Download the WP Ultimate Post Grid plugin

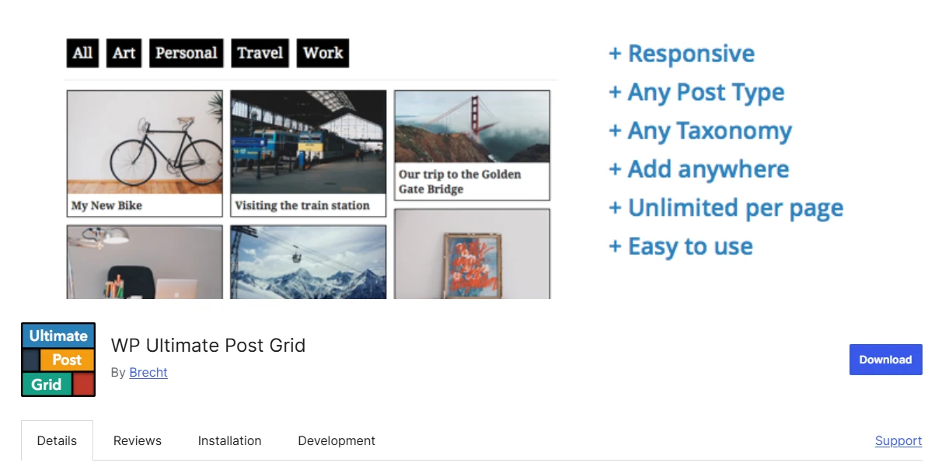tap(885, 360)
